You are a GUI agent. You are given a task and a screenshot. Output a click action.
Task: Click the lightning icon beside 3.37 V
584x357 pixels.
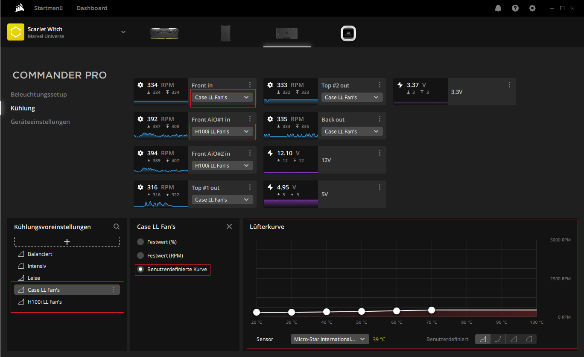click(400, 85)
